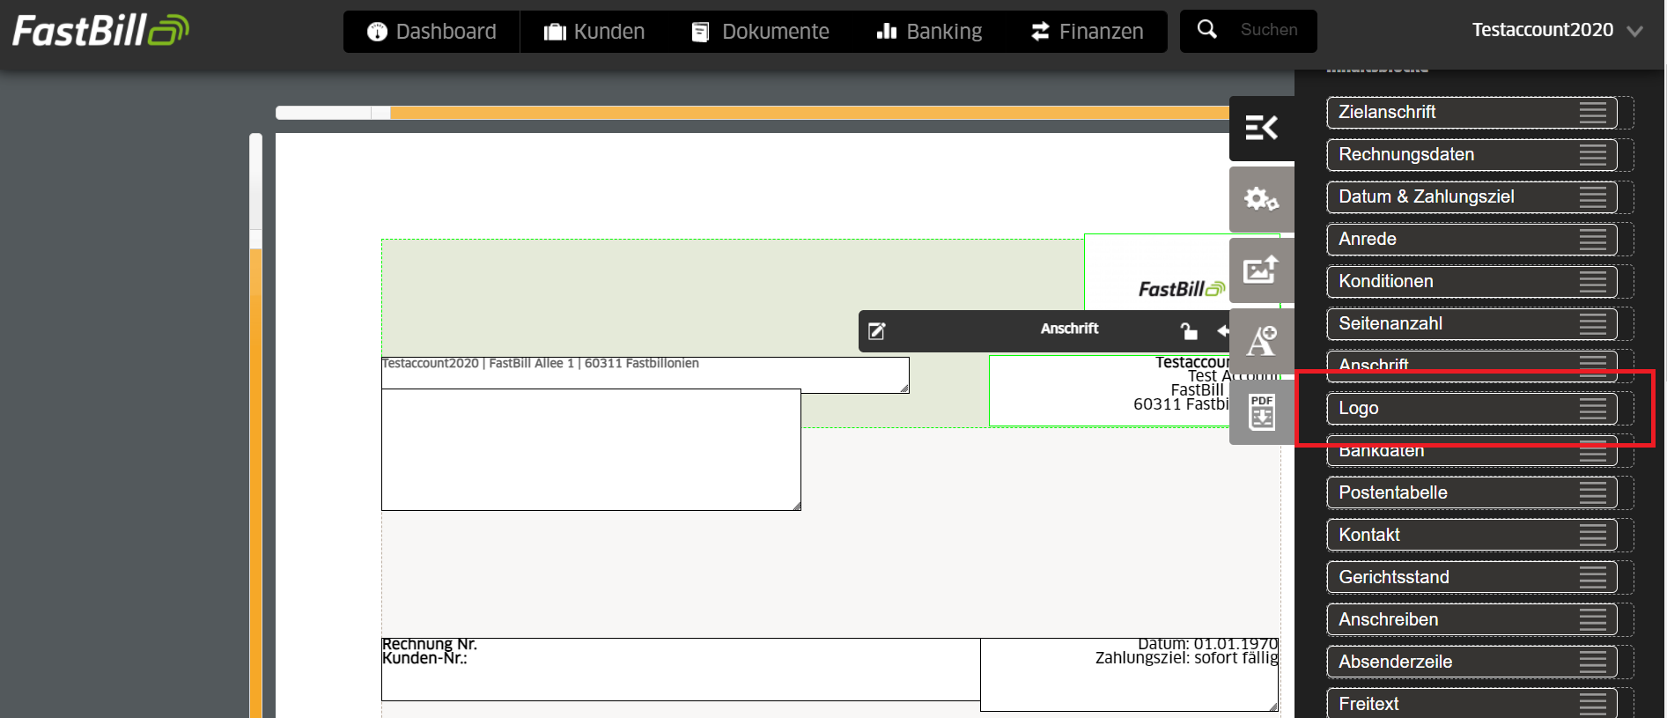Open the Finanzen menu
The image size is (1667, 718).
point(1087,32)
